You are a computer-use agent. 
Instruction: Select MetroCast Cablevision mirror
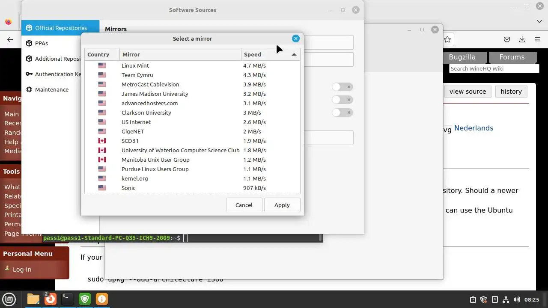[x=192, y=84]
